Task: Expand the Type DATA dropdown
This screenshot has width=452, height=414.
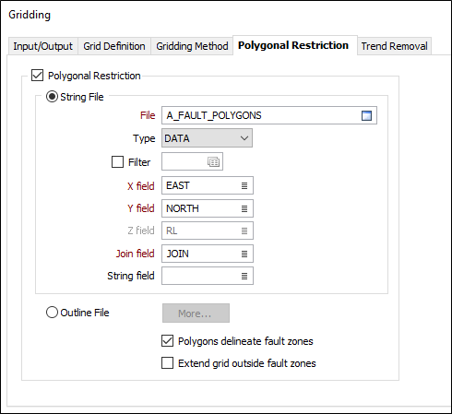Action: (x=207, y=138)
